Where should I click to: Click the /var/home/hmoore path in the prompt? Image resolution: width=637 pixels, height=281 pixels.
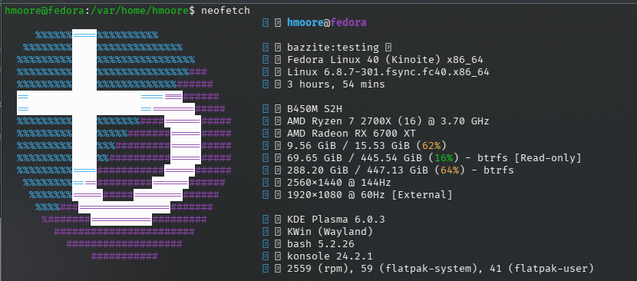tap(137, 10)
